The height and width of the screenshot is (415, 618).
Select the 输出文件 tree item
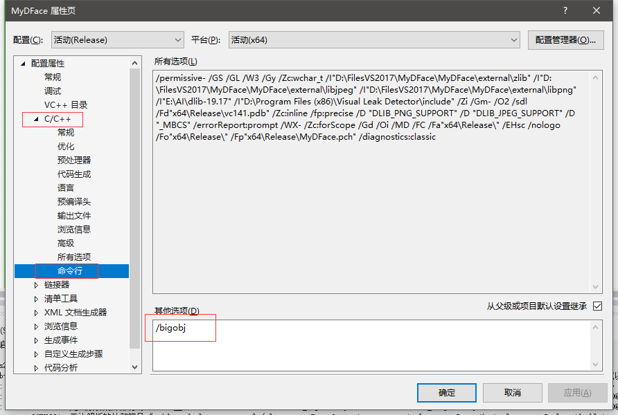coord(74,216)
